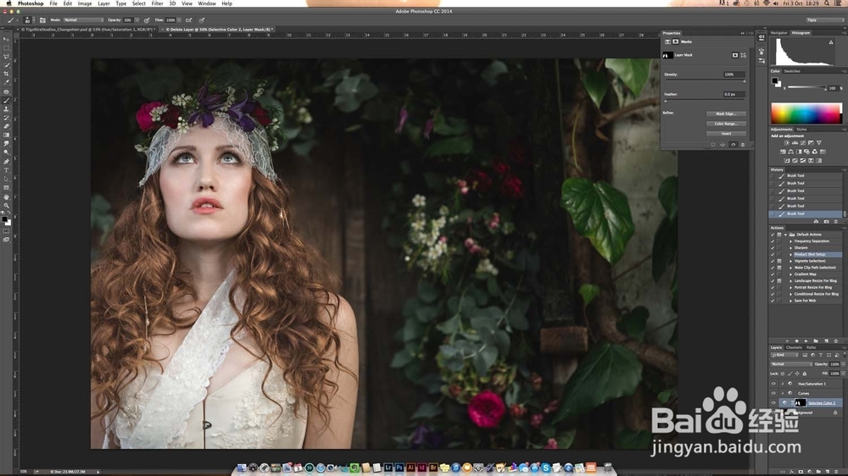Select pixel mask icon in Properties
The width and height of the screenshot is (848, 476).
tap(735, 55)
